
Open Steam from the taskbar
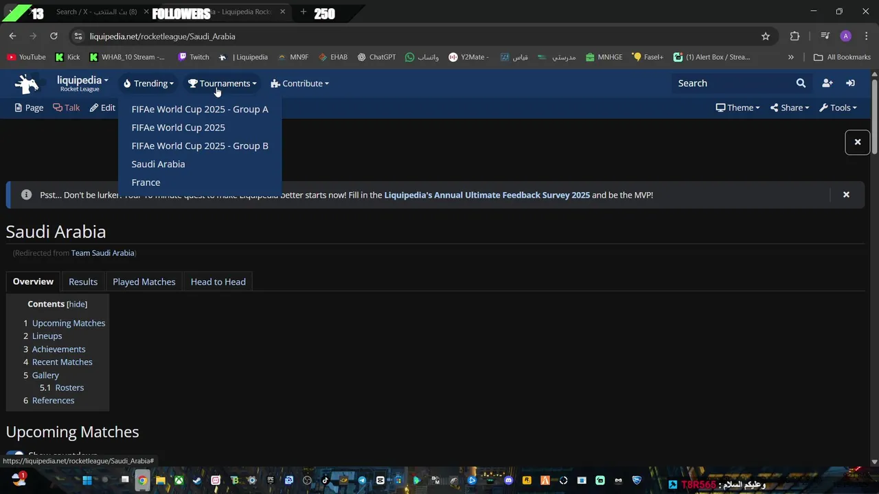(x=197, y=480)
